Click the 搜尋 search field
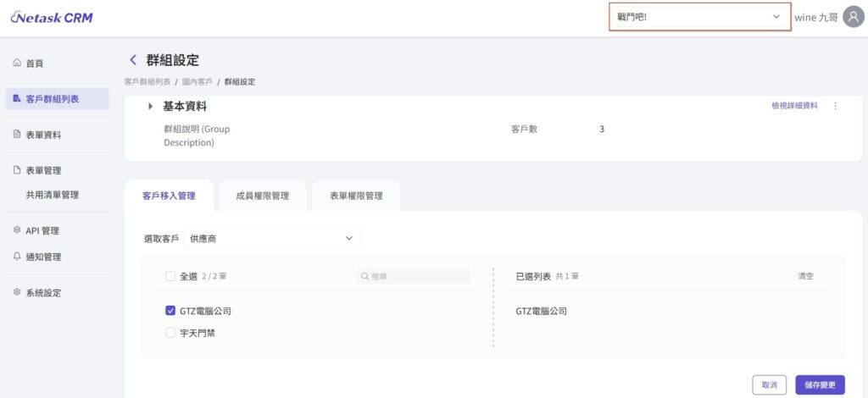 [x=414, y=276]
